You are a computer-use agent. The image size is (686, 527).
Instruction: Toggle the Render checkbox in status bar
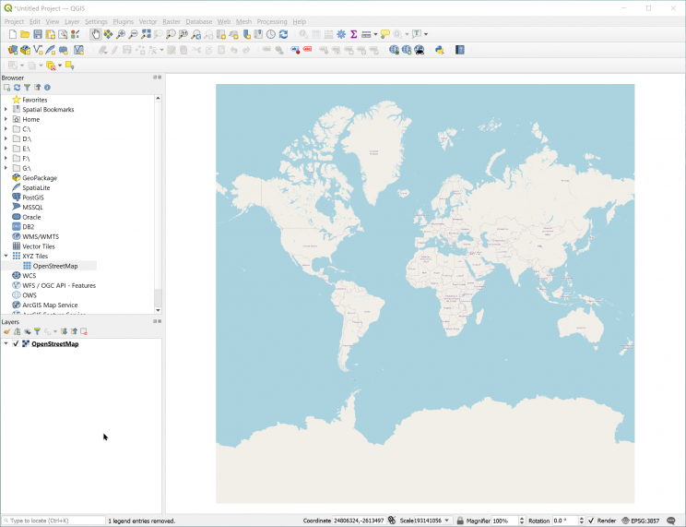pos(590,521)
